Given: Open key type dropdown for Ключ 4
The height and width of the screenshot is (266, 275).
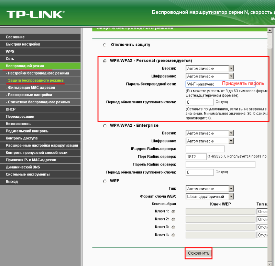Looking at the screenshot, I should (262, 235).
